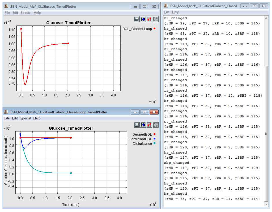272x212 pixels.
Task: Rescale plot to fit data in top plotter
Action: [x=156, y=19]
